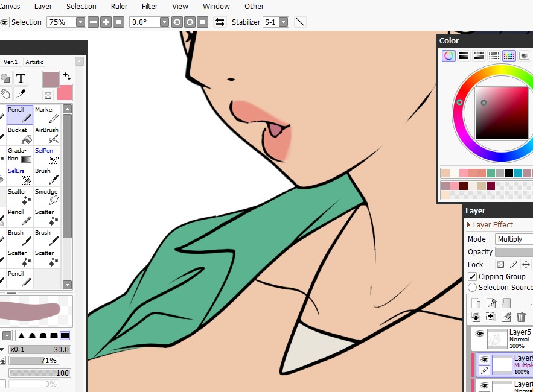Switch to the Artistic tool tab
The image size is (533, 392).
tap(34, 62)
